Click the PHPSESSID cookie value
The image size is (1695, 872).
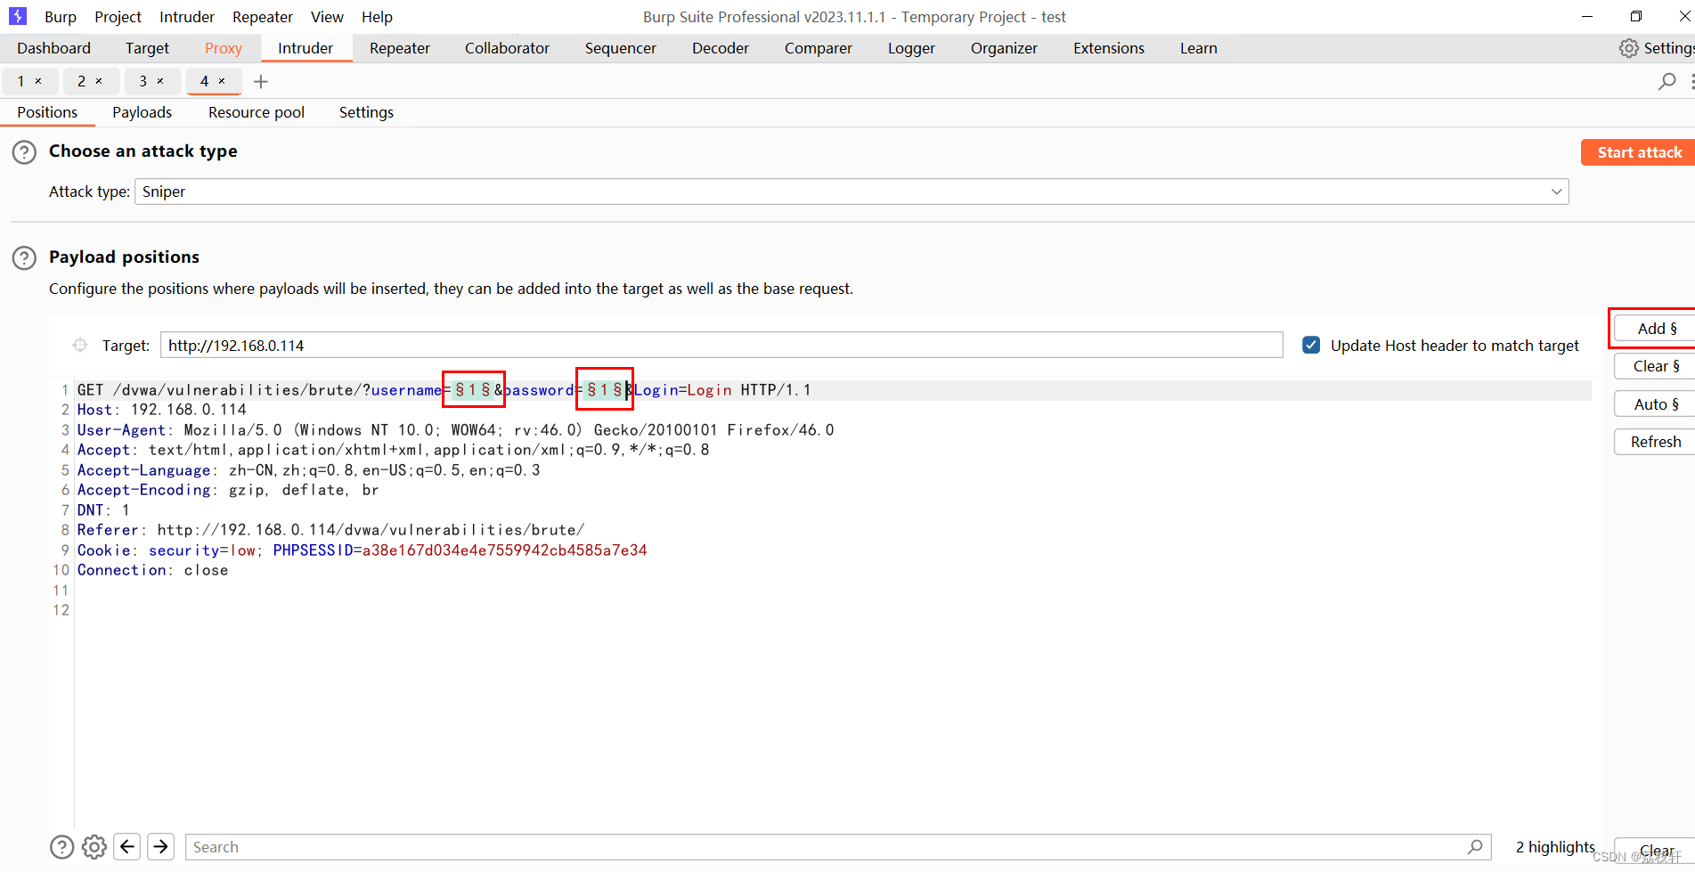point(504,550)
